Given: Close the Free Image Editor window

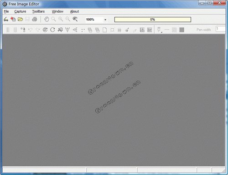Looking at the screenshot, I should click(219, 3).
